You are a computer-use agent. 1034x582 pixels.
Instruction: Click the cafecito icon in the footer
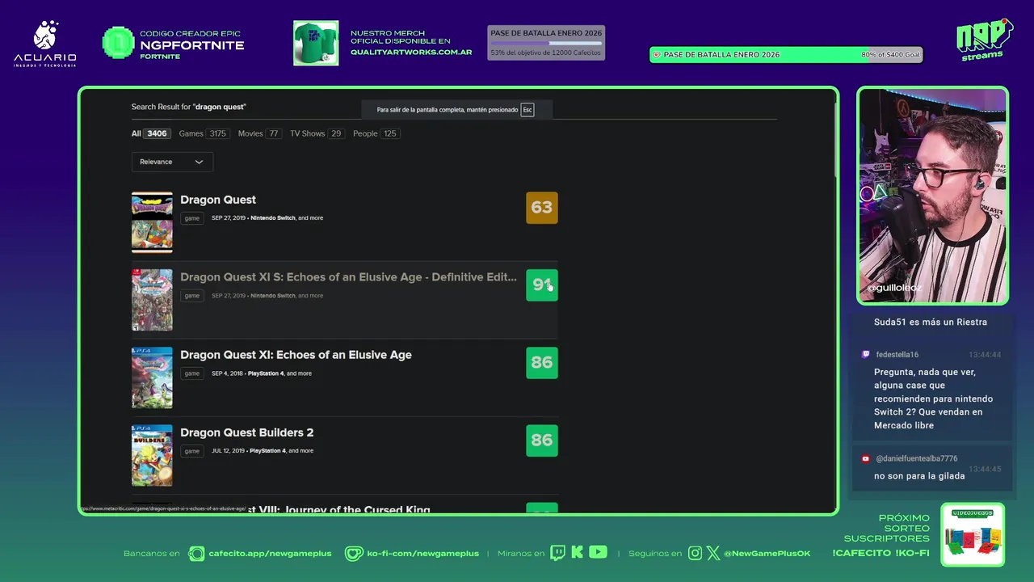pos(196,553)
